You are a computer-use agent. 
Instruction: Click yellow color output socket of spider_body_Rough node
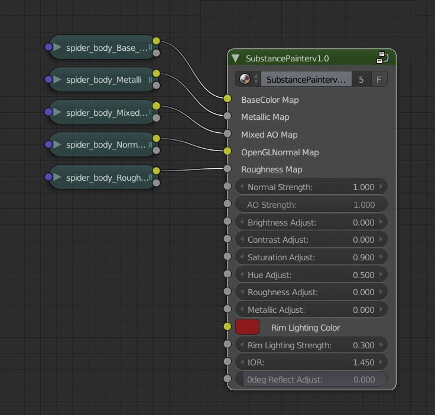click(x=156, y=171)
